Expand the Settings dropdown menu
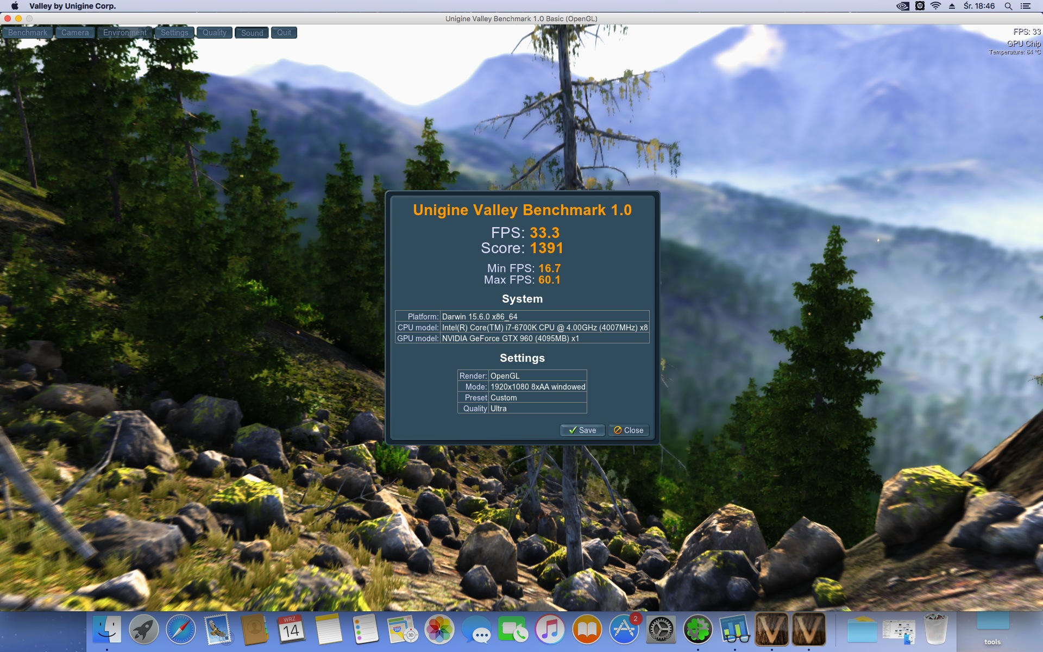The image size is (1043, 652). point(174,33)
